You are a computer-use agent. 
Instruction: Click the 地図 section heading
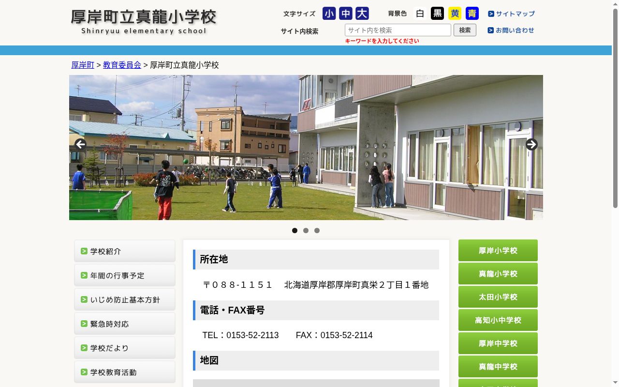(316, 360)
